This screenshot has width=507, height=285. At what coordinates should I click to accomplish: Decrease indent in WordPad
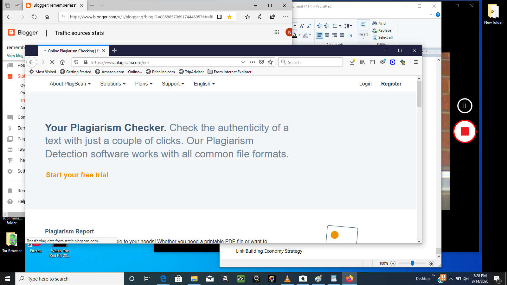pos(320,26)
